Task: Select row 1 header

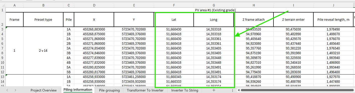Action: point(3,10)
